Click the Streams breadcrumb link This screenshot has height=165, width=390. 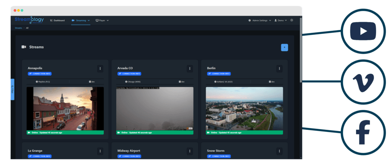pos(18,28)
